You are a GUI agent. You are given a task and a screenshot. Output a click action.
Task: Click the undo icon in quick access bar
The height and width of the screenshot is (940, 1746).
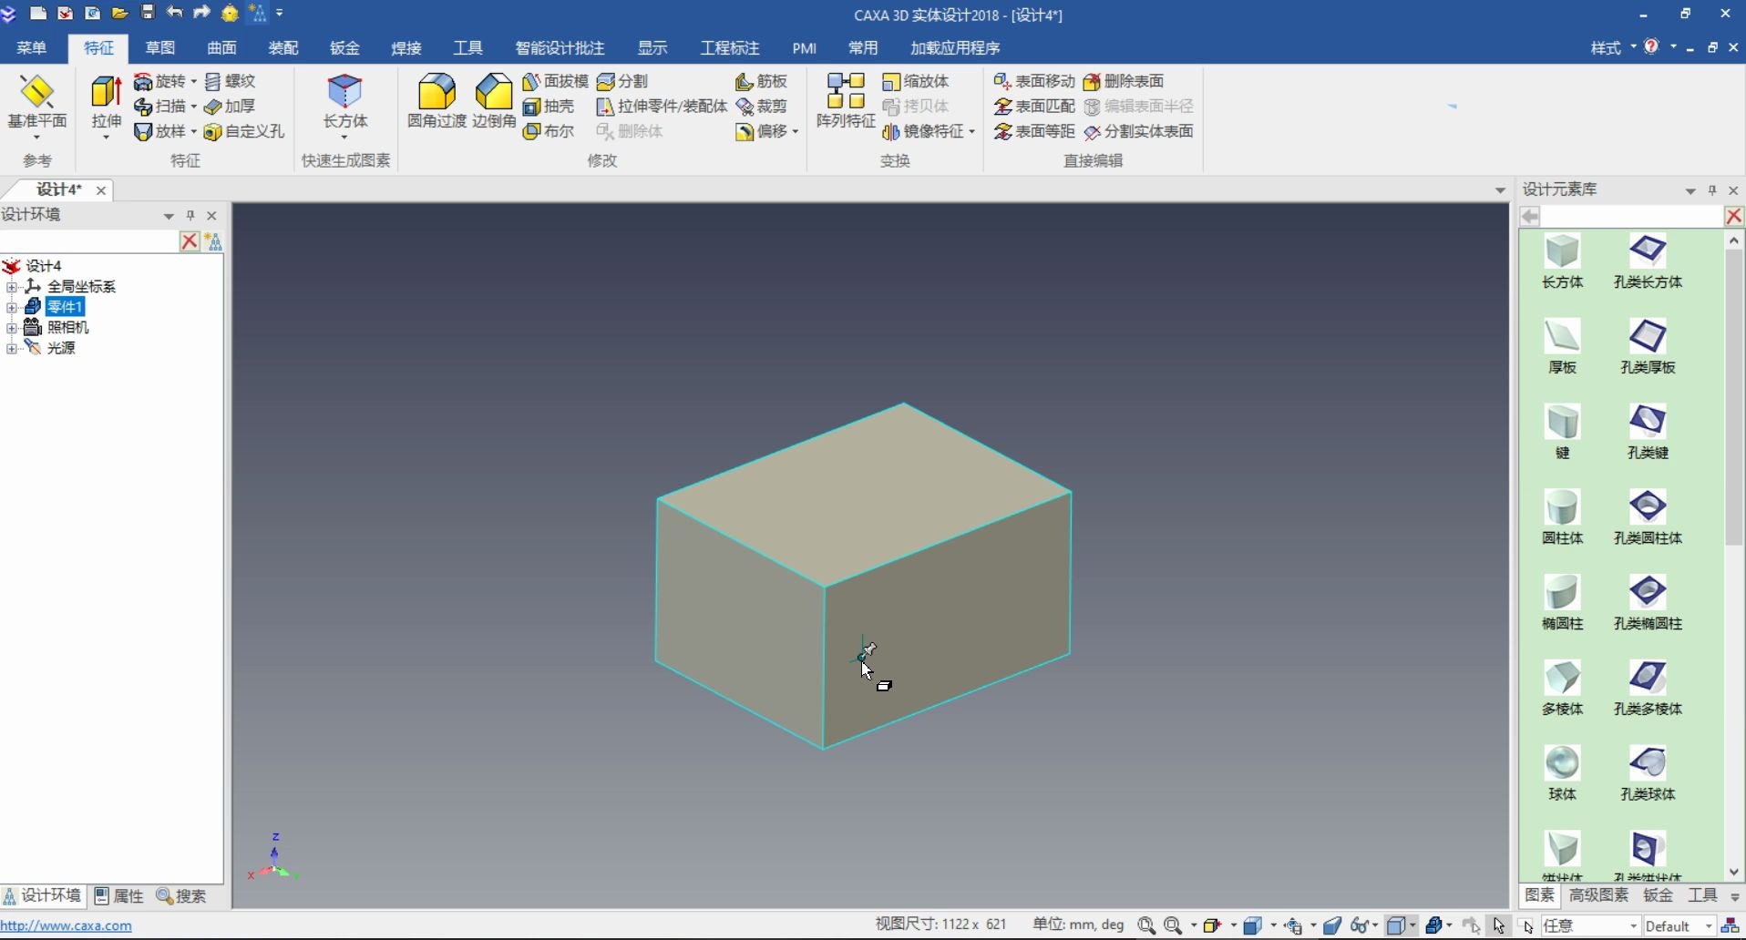coord(175,13)
